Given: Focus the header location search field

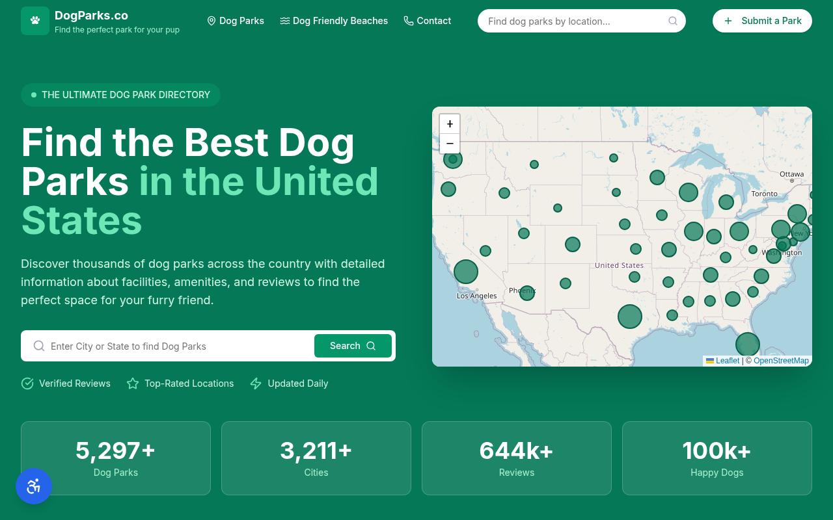Looking at the screenshot, I should click(582, 21).
